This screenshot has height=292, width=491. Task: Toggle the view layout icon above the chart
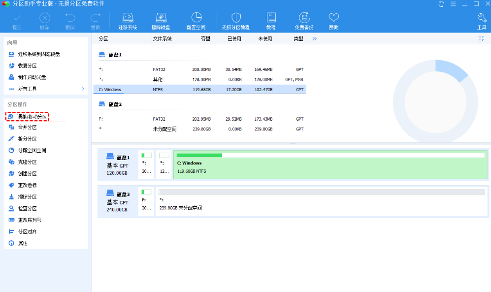point(481,38)
